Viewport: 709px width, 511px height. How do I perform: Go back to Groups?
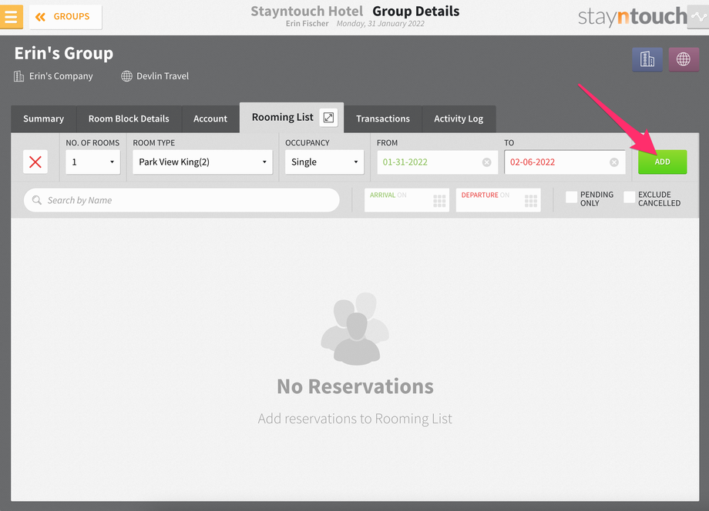pyautogui.click(x=66, y=17)
